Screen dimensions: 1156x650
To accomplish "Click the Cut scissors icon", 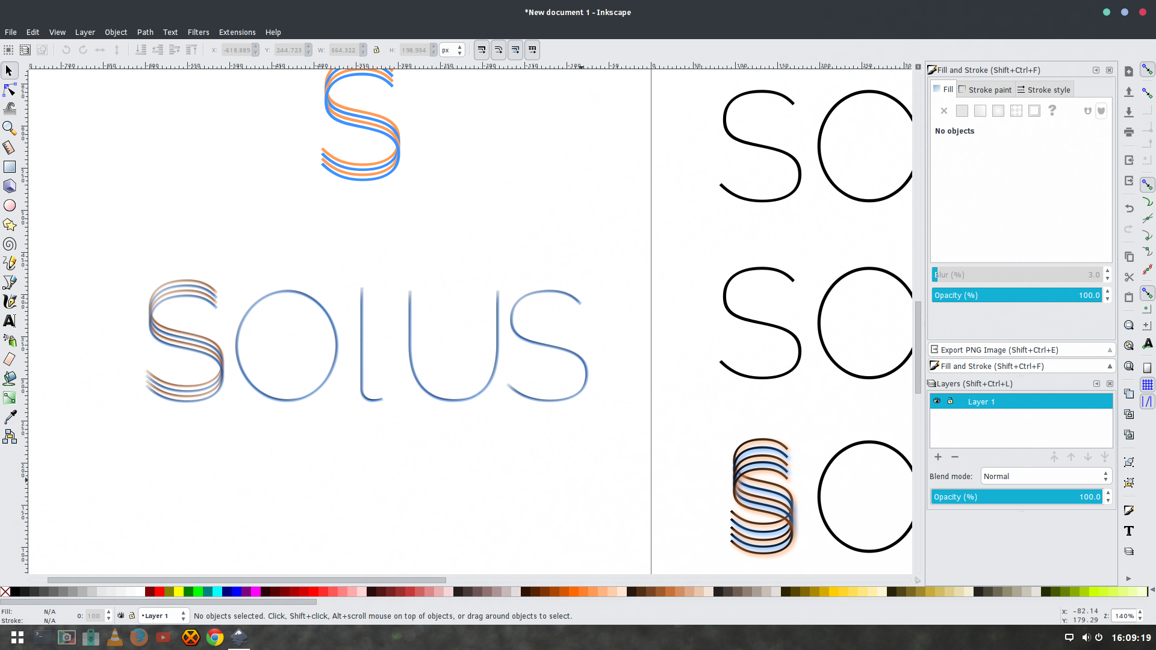I will click(x=1129, y=277).
